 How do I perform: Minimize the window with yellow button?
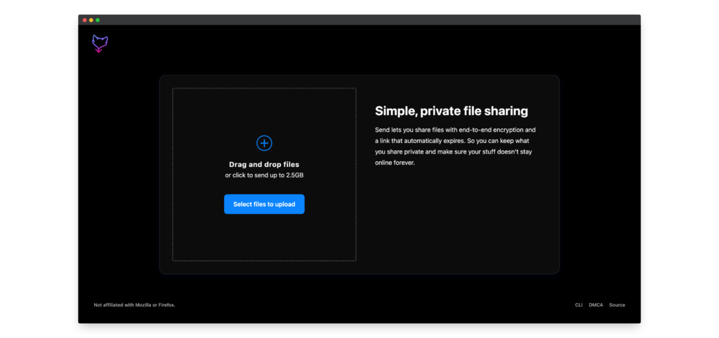(91, 20)
